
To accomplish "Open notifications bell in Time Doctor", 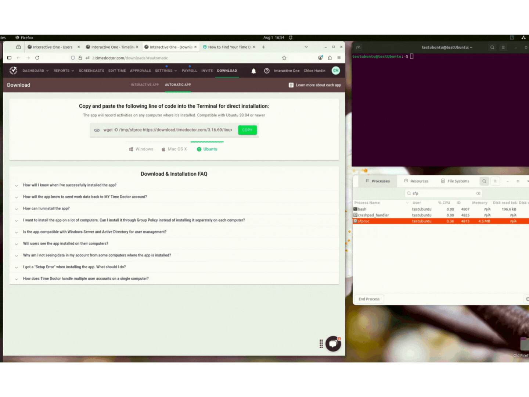I will [253, 71].
